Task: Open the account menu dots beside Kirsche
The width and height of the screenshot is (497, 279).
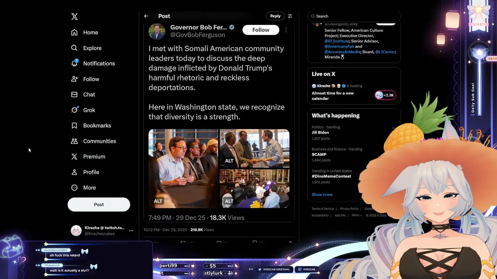Action: (x=131, y=231)
